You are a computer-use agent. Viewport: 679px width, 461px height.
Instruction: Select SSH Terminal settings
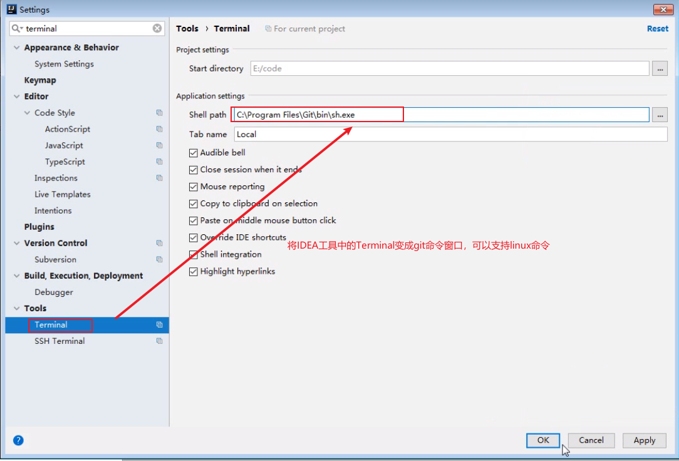pyautogui.click(x=60, y=341)
